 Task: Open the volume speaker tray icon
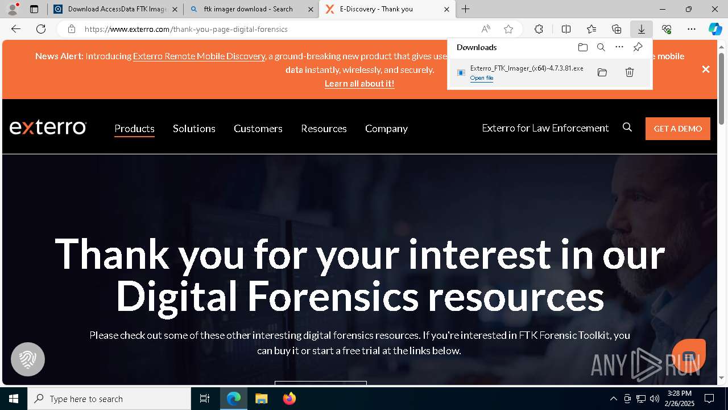655,399
